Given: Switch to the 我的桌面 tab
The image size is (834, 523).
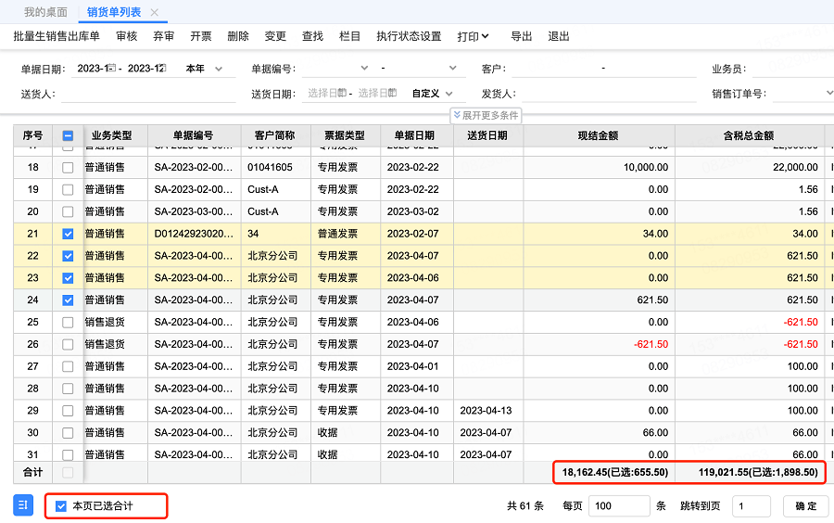Looking at the screenshot, I should [45, 12].
